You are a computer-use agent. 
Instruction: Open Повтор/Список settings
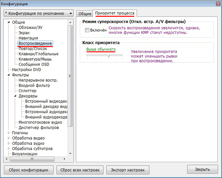pyautogui.click(x=33, y=48)
